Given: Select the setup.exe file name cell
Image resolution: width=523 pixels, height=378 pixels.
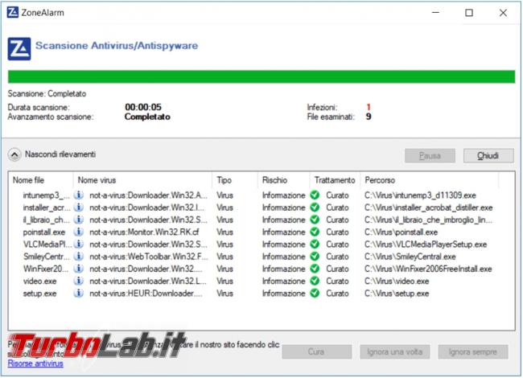Looking at the screenshot, I should pos(39,294).
